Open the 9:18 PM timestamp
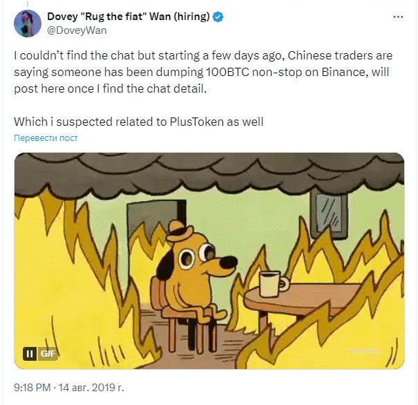 32,387
